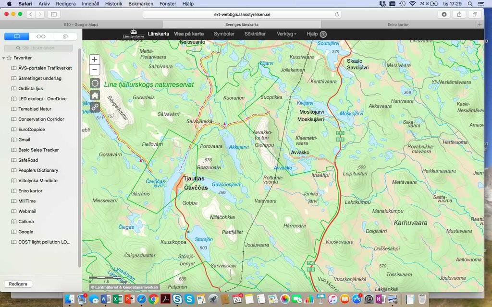
Task: Open Spotlight search in the menu bar
Action: 470,4
